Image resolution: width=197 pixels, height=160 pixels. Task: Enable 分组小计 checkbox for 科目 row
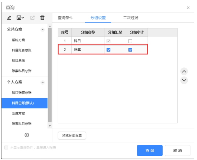pyautogui.click(x=130, y=41)
